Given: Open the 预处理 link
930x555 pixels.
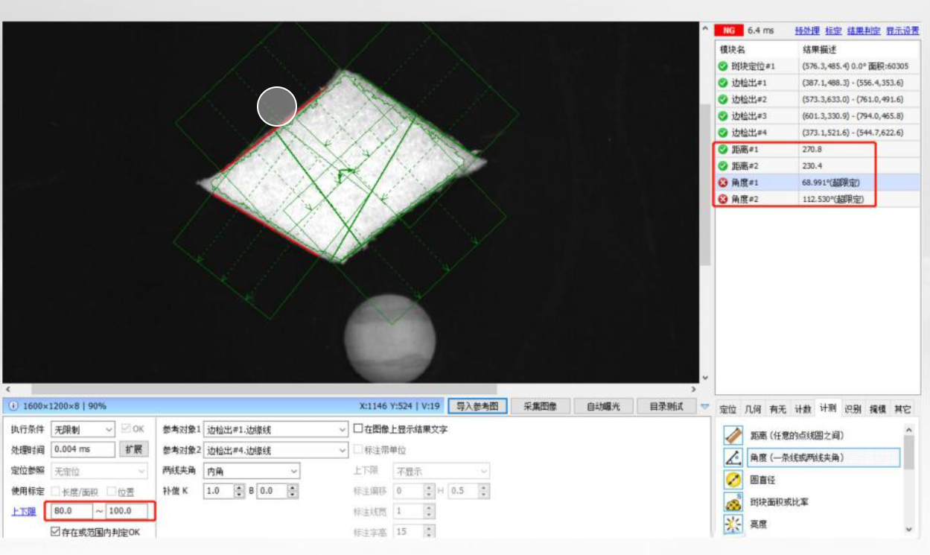Looking at the screenshot, I should pos(807,31).
